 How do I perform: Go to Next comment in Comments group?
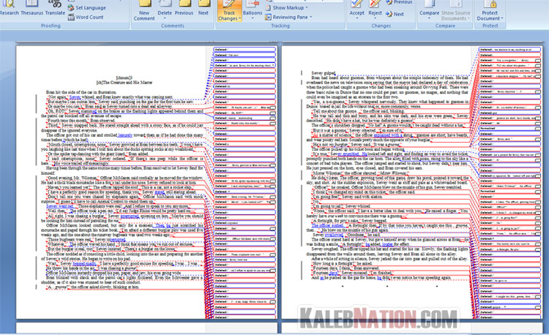click(x=203, y=8)
